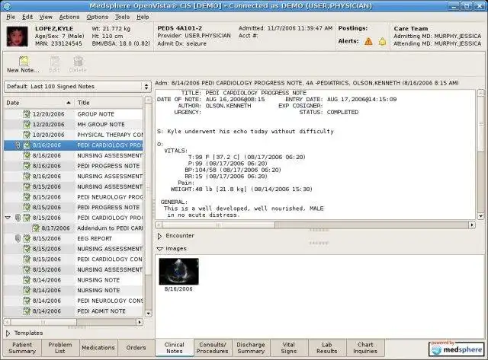Screen dimensions: 488x360
Task: Switch to Orders tab
Action: pos(136,348)
